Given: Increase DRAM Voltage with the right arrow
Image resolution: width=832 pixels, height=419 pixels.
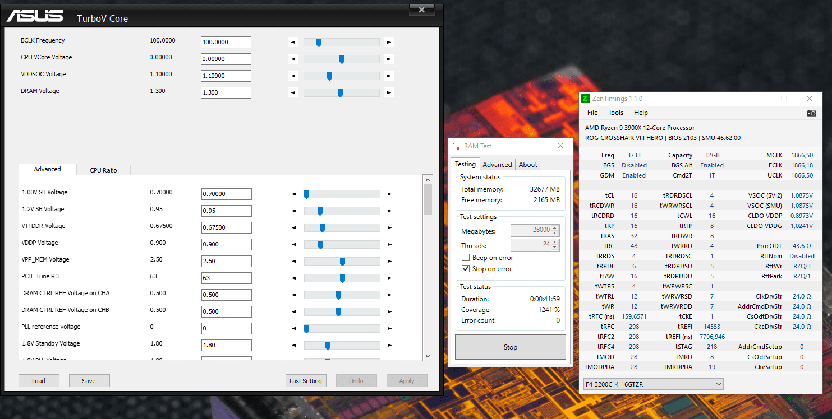Looking at the screenshot, I should tap(389, 92).
